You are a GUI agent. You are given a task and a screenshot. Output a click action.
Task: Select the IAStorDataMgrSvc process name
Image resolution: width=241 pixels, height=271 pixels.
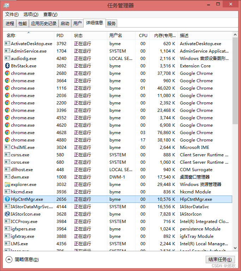point(32,206)
